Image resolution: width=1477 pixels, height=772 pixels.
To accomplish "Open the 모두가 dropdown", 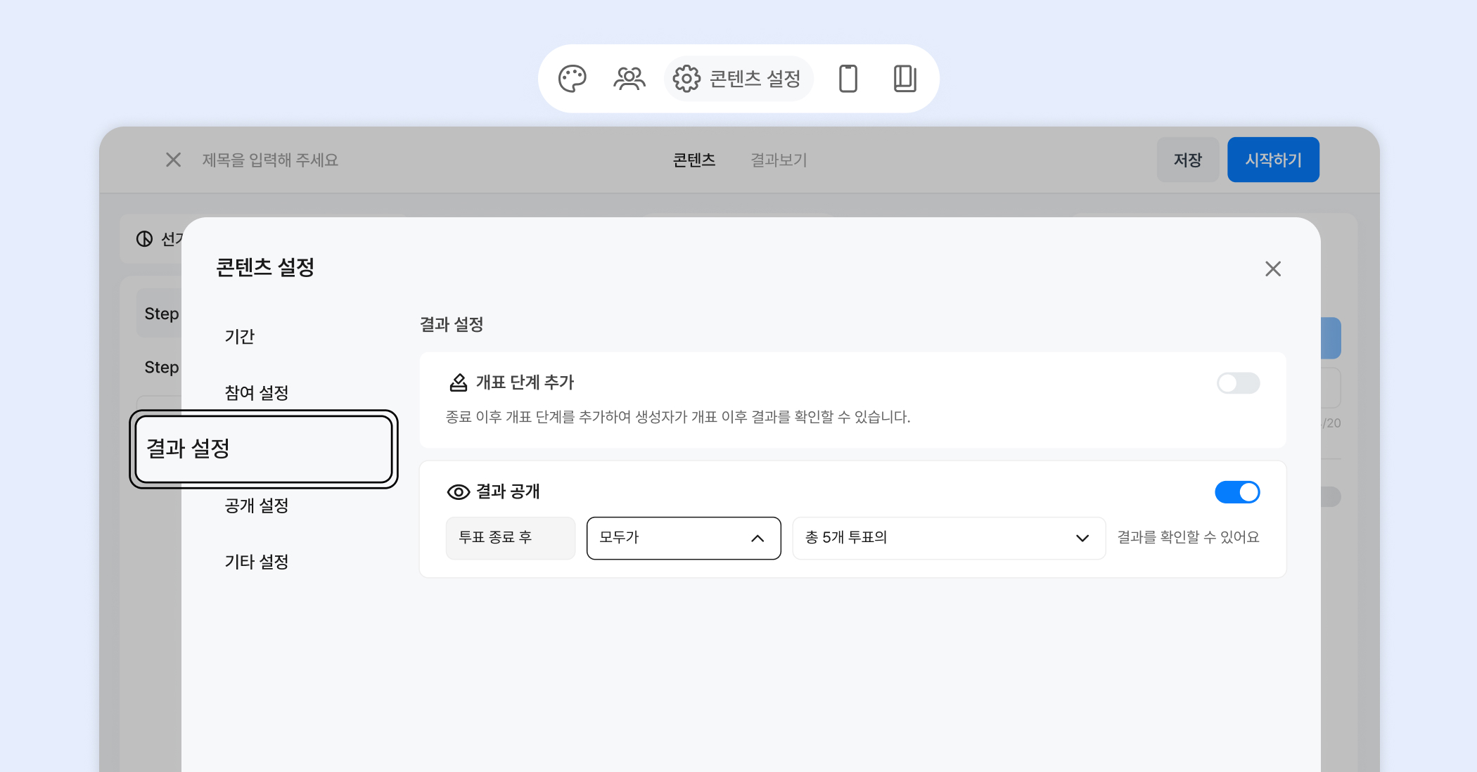I will 683,538.
